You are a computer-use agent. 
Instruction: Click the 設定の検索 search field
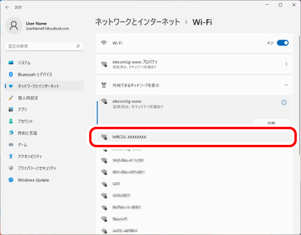44,46
